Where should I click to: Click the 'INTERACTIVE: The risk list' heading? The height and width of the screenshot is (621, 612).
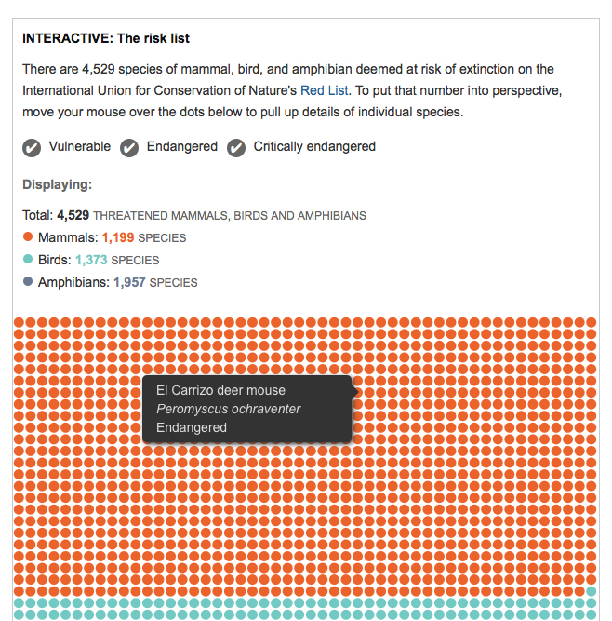pos(106,38)
